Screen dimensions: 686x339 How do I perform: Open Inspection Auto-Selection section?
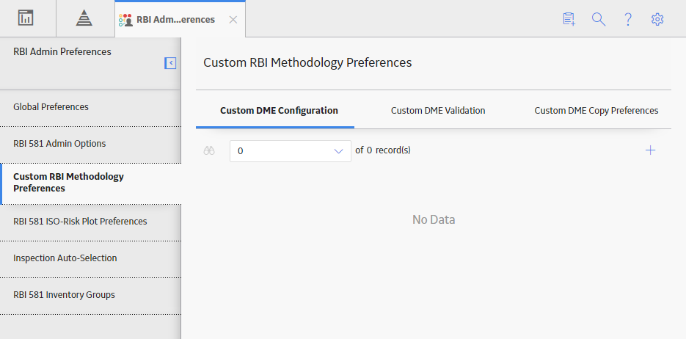pyautogui.click(x=90, y=258)
